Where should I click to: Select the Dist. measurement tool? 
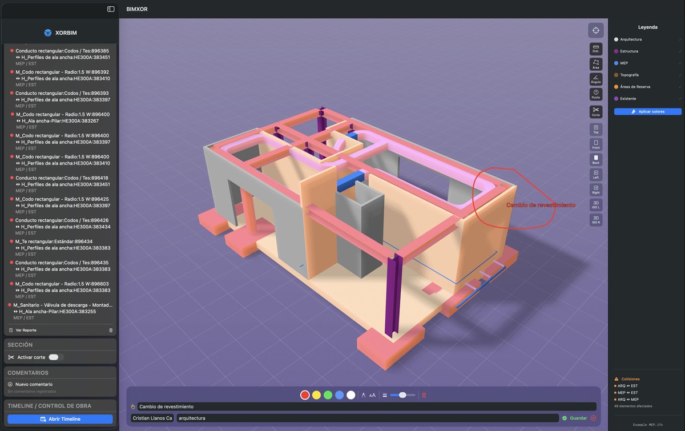click(595, 49)
